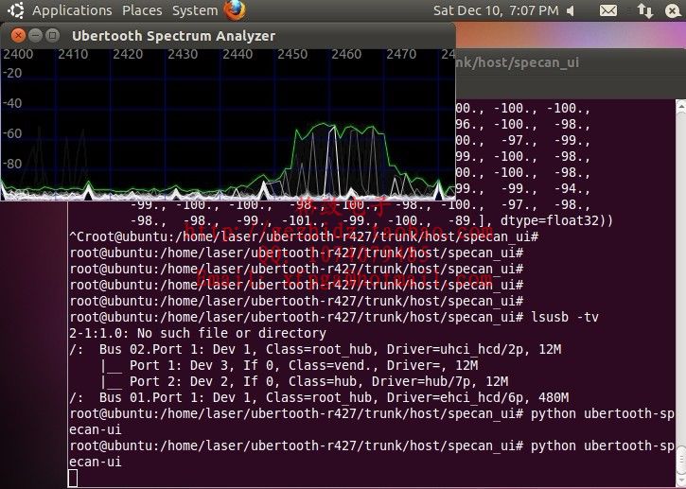Open the System menu
This screenshot has height=489, width=686.
click(195, 10)
